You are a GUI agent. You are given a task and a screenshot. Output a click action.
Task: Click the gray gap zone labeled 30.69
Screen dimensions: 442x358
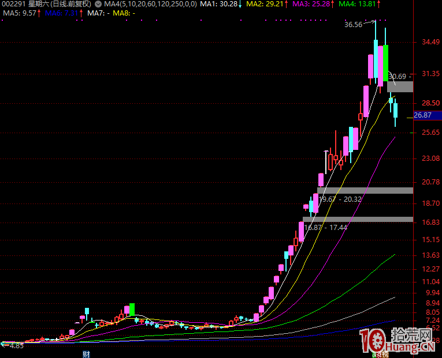(x=400, y=86)
